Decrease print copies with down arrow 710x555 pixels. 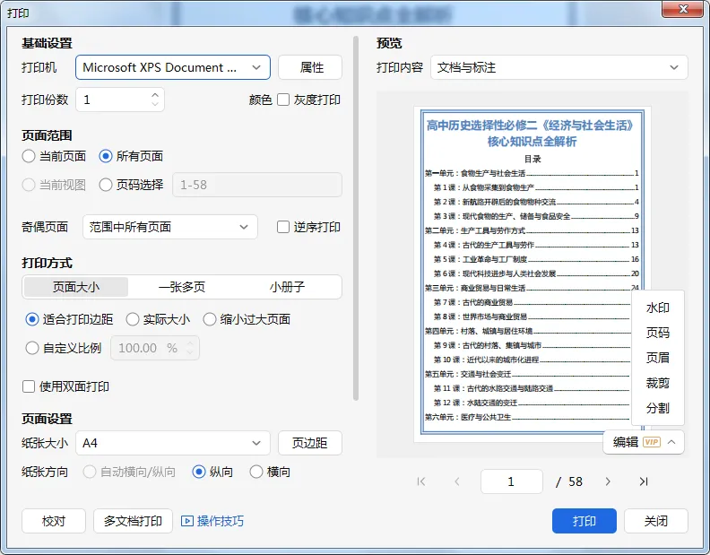(155, 104)
